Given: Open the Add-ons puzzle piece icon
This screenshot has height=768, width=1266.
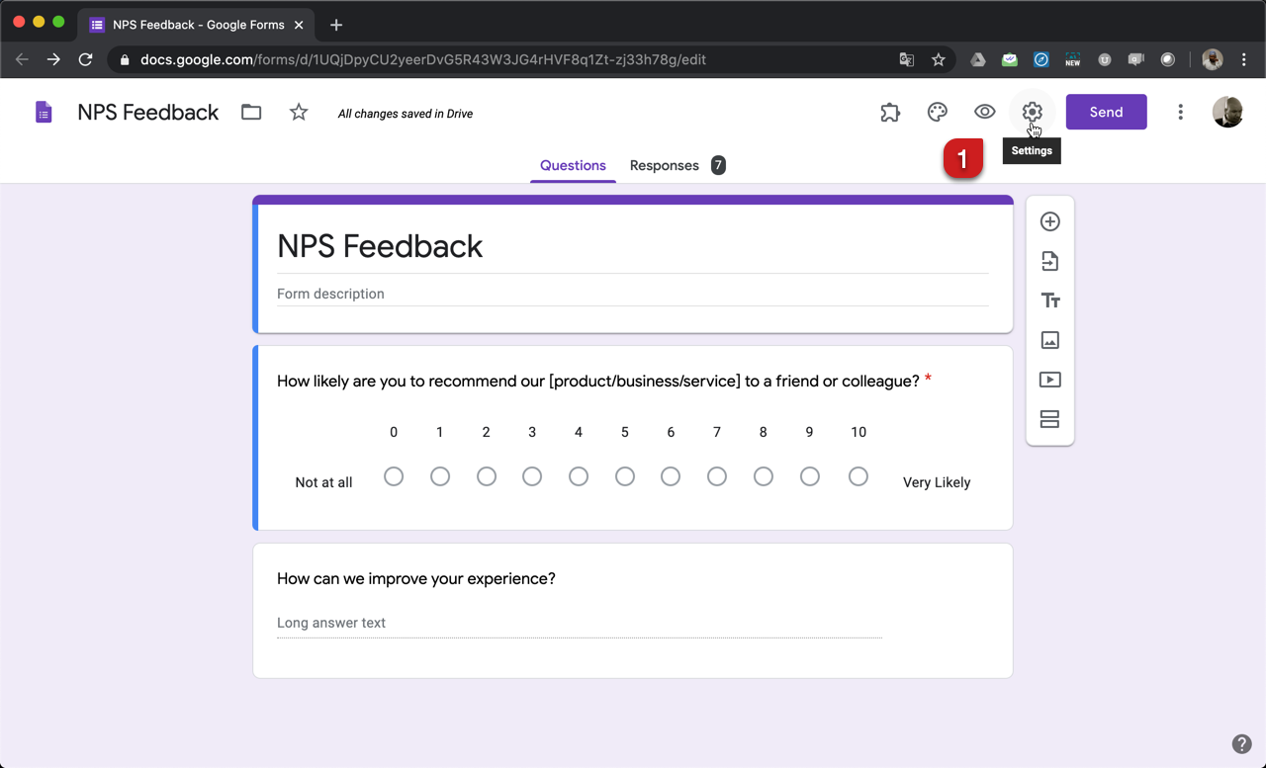Looking at the screenshot, I should (x=890, y=112).
